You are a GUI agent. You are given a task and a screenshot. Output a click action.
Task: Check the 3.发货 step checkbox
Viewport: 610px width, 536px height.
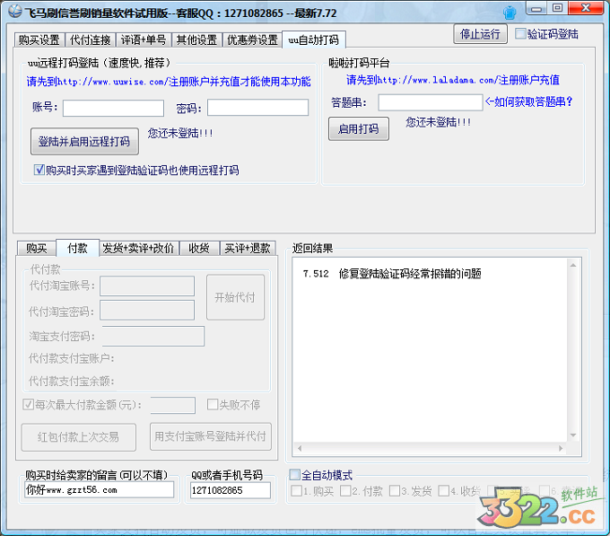tap(395, 491)
